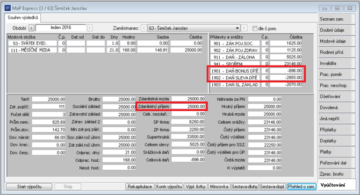The image size is (360, 195).
Task: Select row '1901 - DAŇ BONUS DÍTĚ'
Action: pos(256,71)
